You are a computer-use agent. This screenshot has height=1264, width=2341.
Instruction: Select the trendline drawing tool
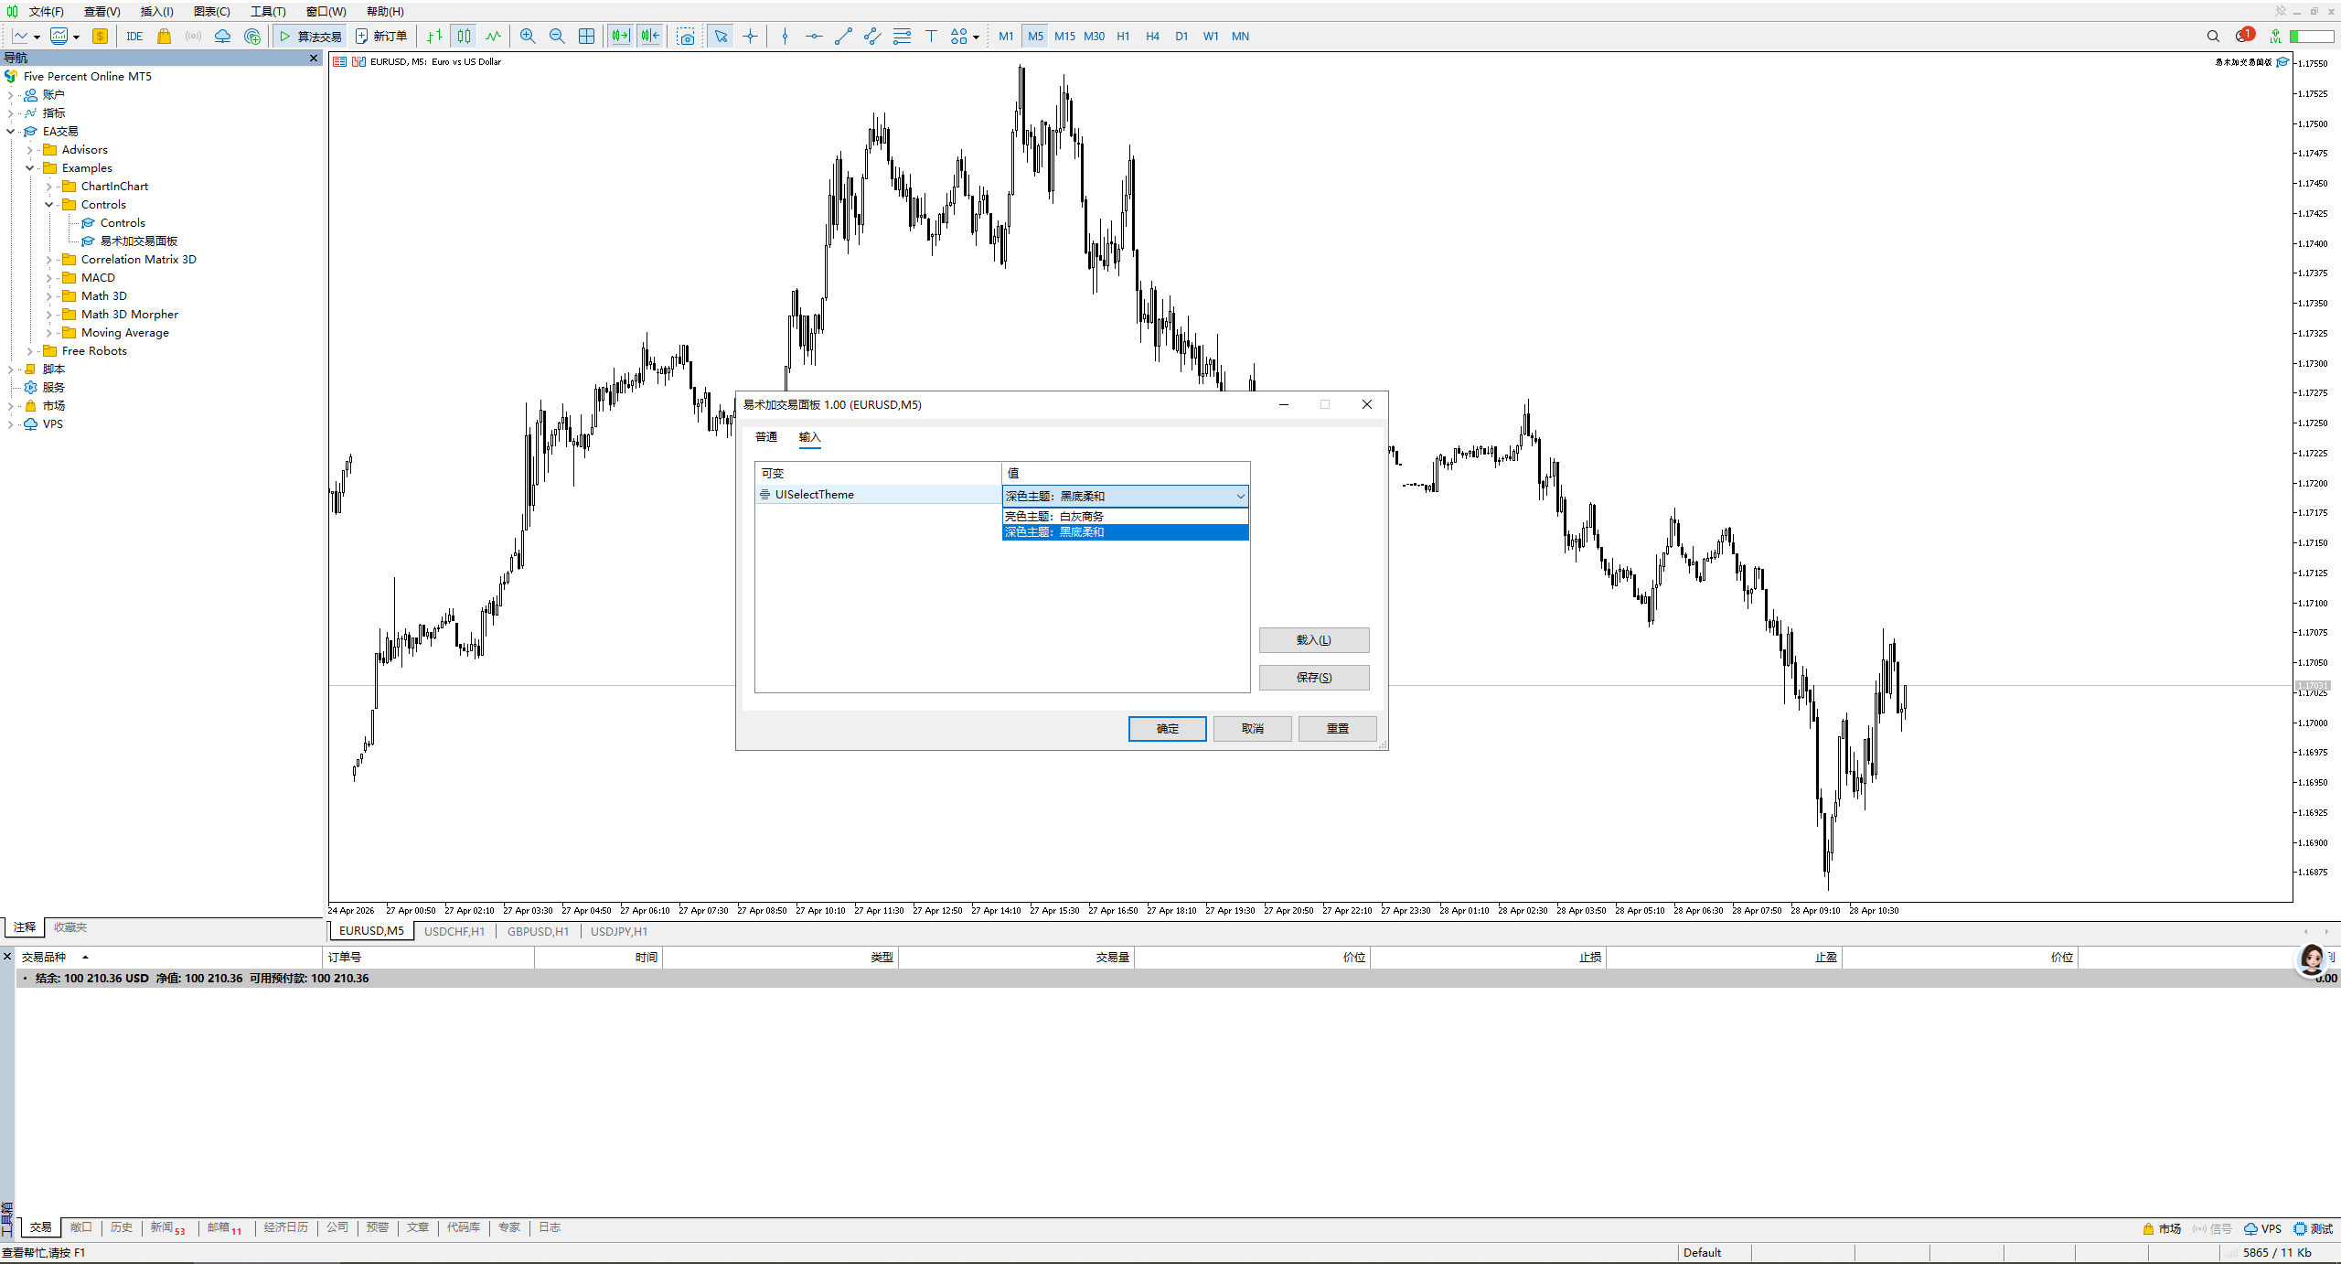click(x=843, y=37)
